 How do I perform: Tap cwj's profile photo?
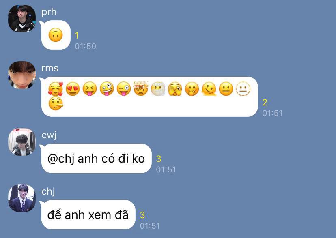(x=22, y=142)
